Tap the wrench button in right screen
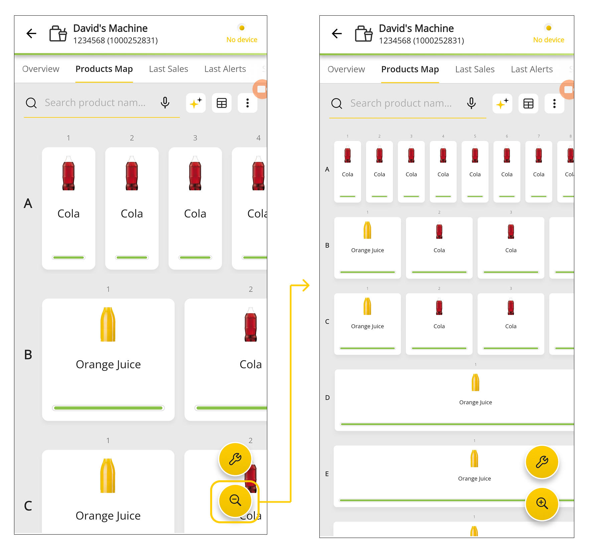The image size is (591, 554). click(x=542, y=462)
